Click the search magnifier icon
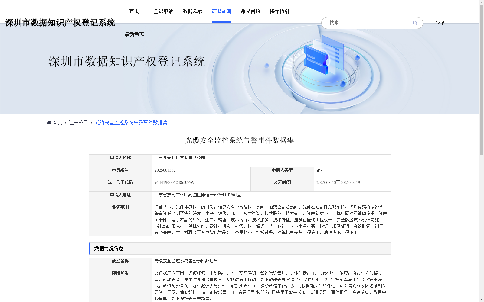Viewport: 484px width, 302px height. (415, 23)
